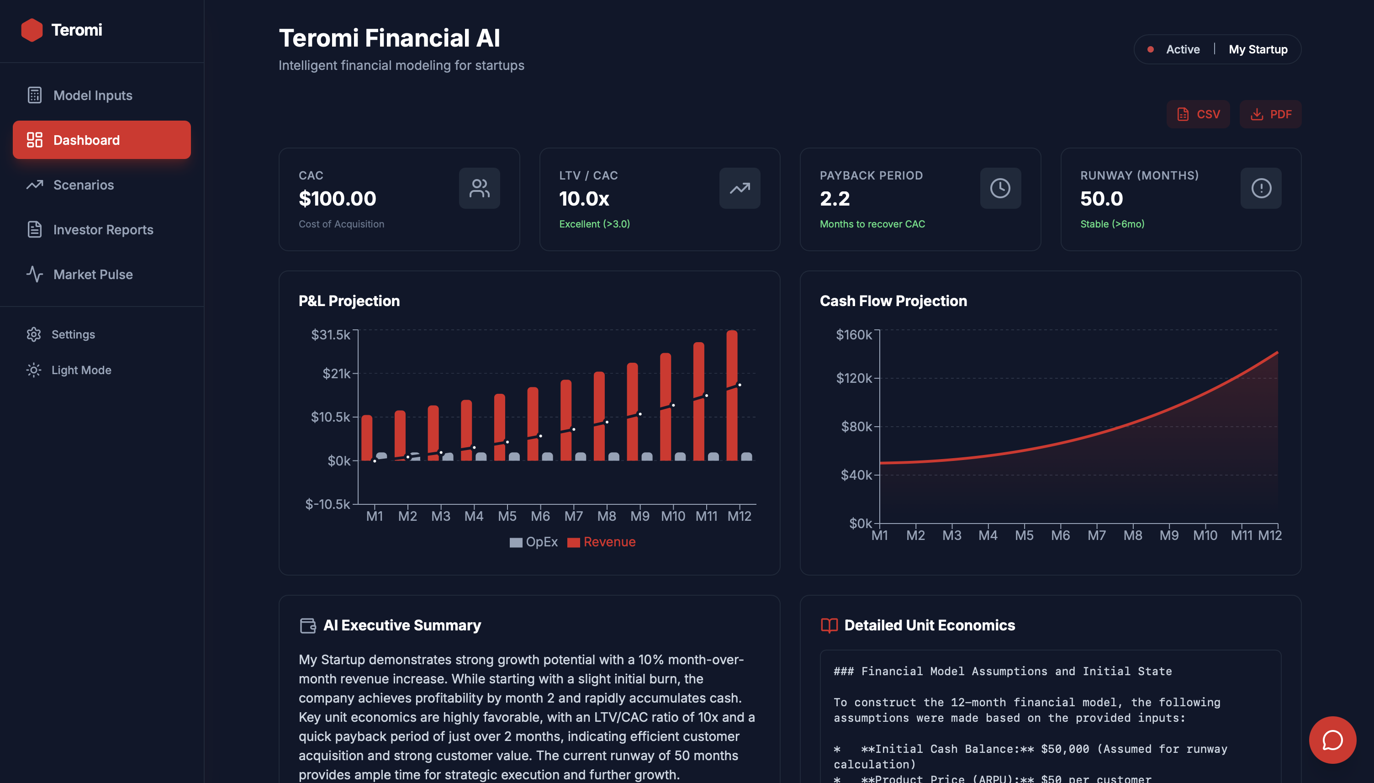
Task: Click the customer icon on the CAC card
Action: [x=479, y=188]
